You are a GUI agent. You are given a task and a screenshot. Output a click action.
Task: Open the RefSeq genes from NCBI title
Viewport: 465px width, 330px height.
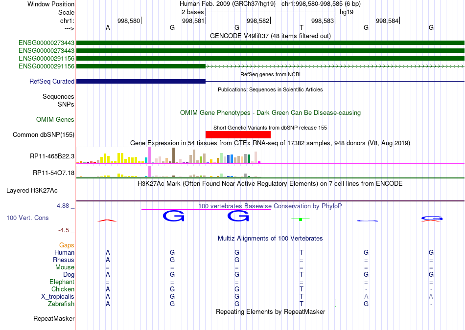270,75
